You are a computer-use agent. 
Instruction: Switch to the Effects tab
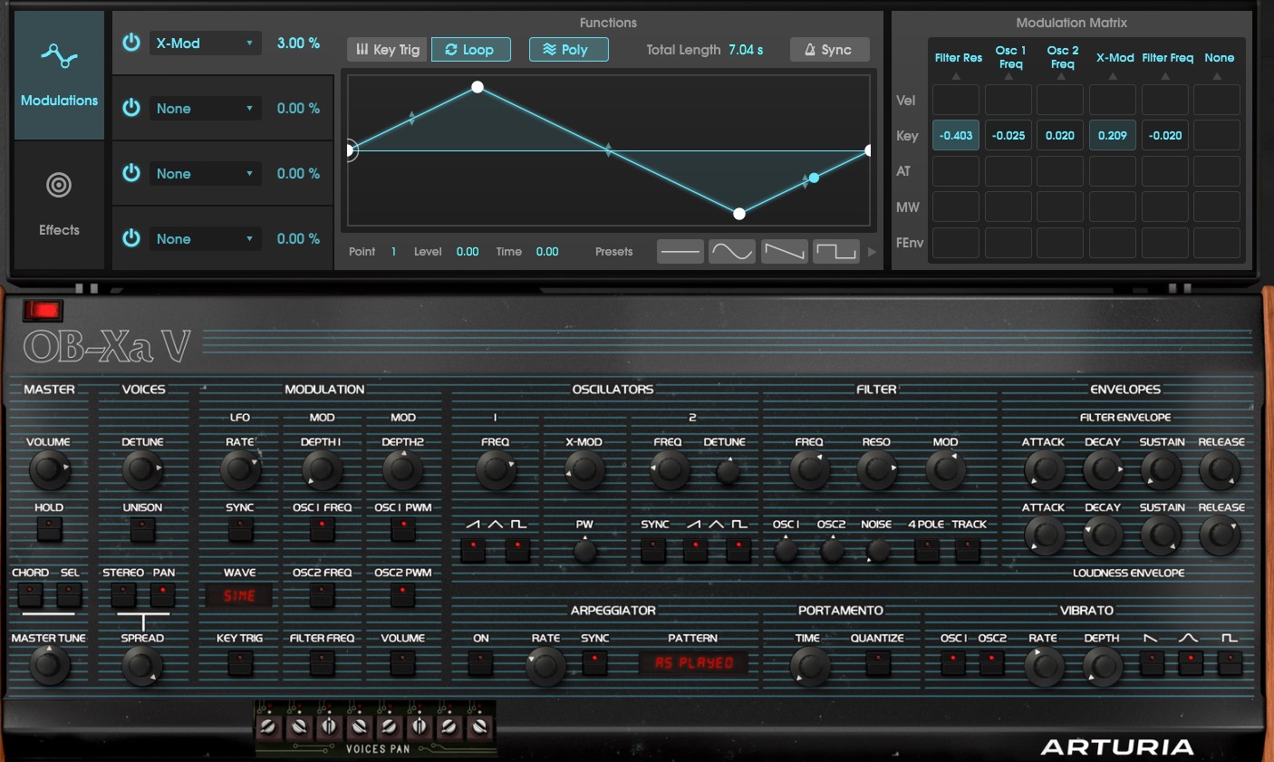click(59, 205)
